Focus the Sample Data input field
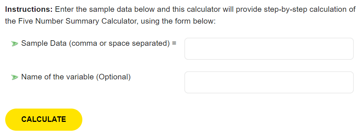Viewport: 362px width, 137px height. coord(269,49)
